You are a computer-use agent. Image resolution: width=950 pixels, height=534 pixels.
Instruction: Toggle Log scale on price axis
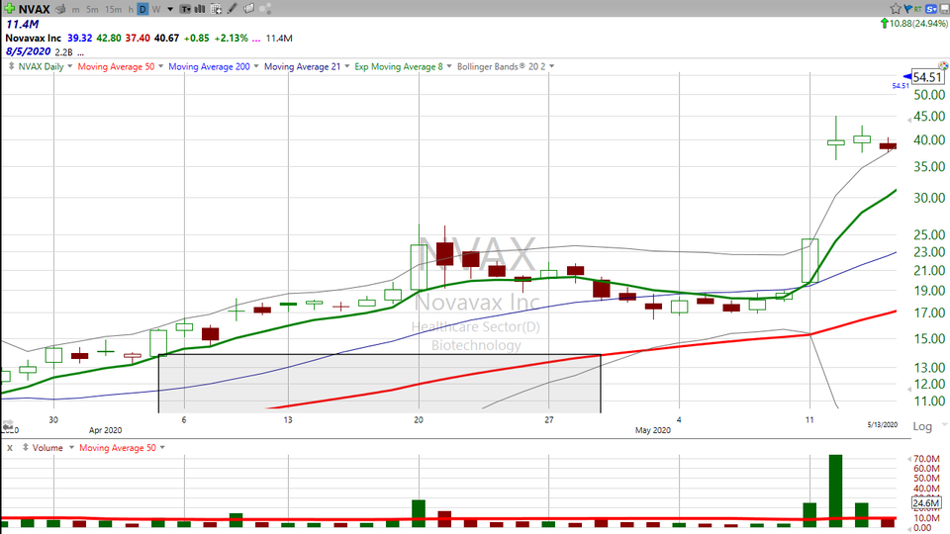[x=921, y=426]
